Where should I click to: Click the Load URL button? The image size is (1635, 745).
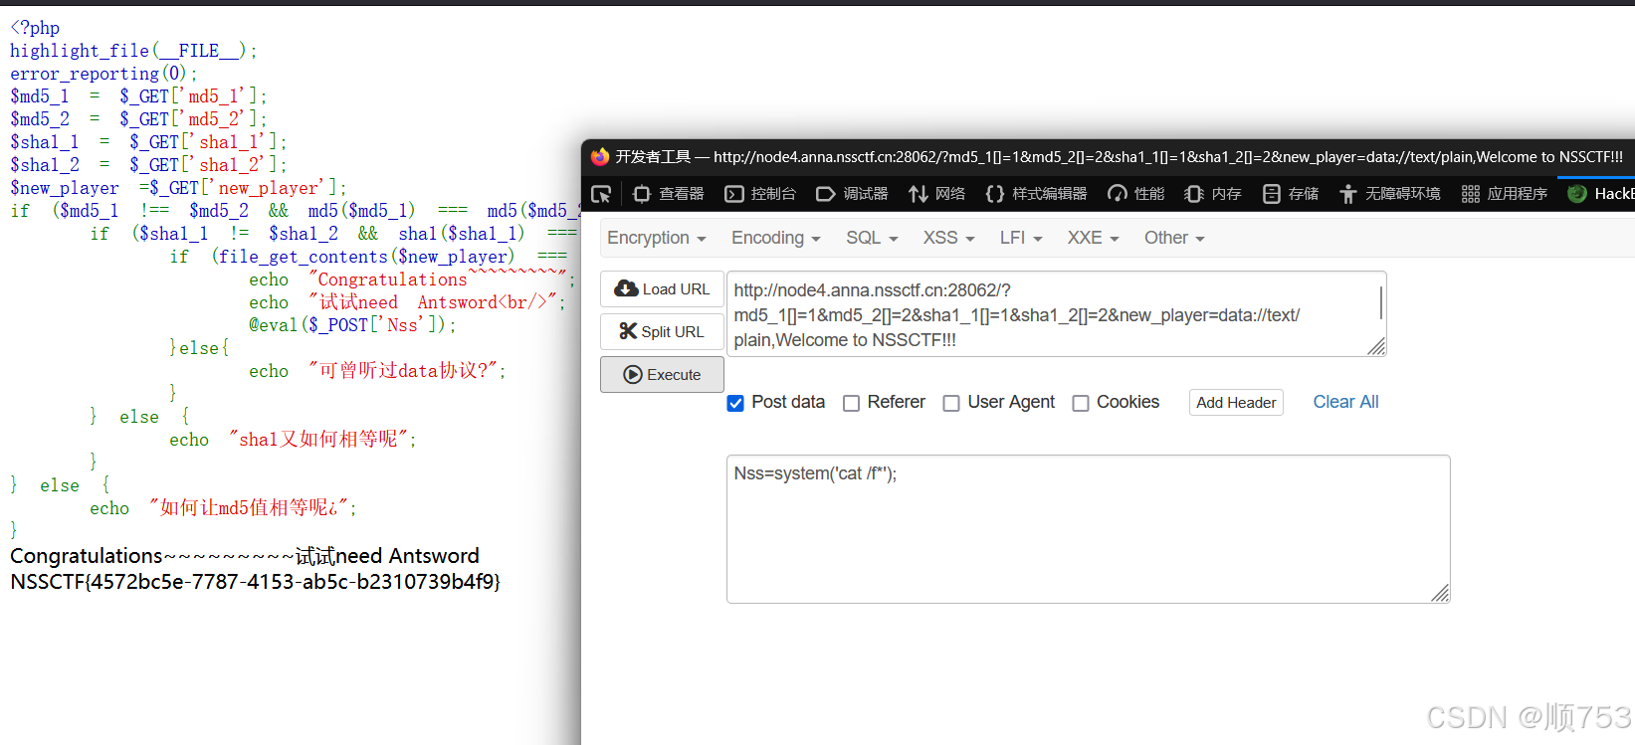click(x=662, y=288)
